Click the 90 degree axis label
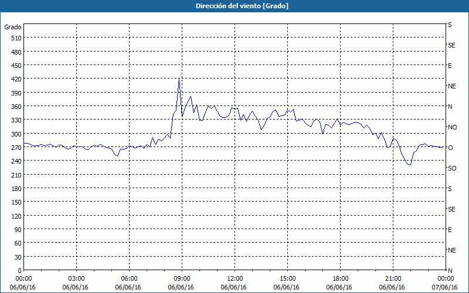469x293 pixels. pyautogui.click(x=18, y=230)
